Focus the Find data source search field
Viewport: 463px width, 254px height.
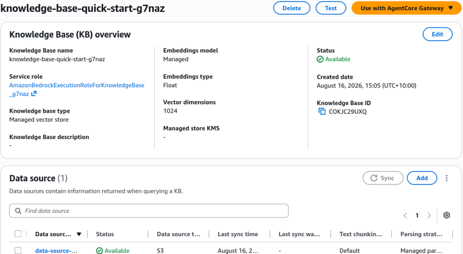[149, 211]
